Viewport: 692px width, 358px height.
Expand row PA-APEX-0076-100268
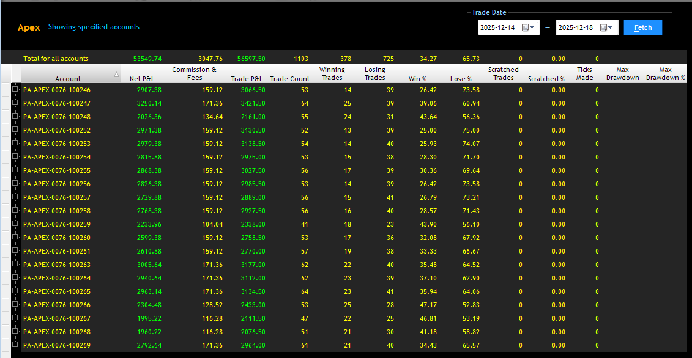pyautogui.click(x=15, y=331)
